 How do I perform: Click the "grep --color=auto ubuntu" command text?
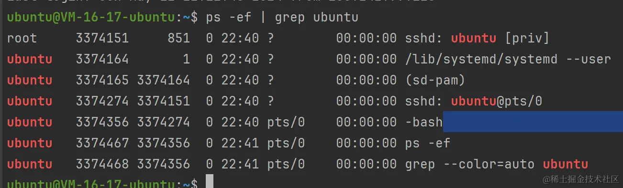(x=496, y=164)
